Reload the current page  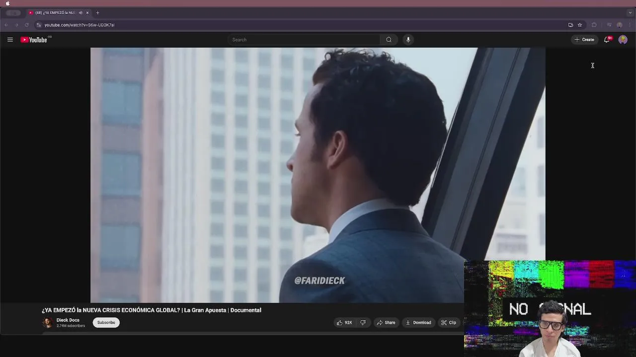[x=27, y=25]
